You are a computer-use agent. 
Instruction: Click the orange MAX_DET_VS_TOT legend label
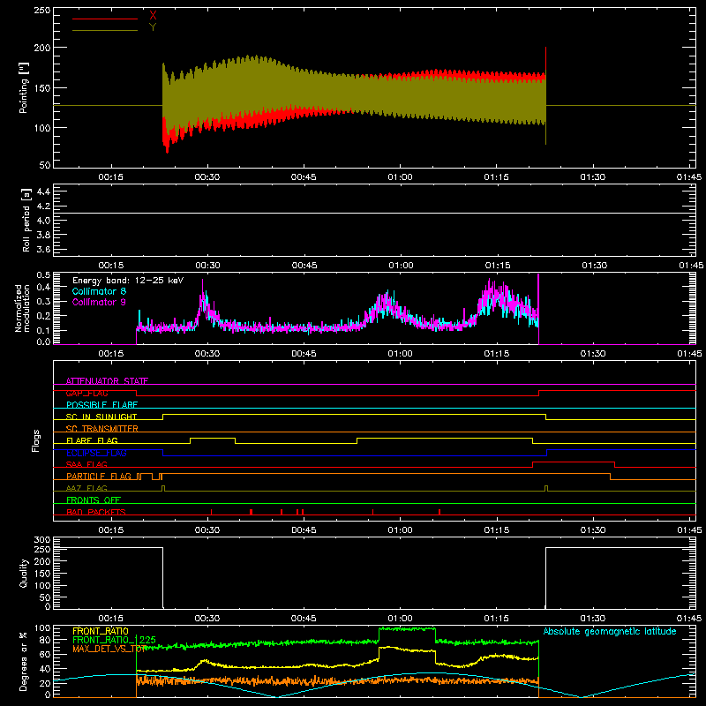pyautogui.click(x=109, y=649)
